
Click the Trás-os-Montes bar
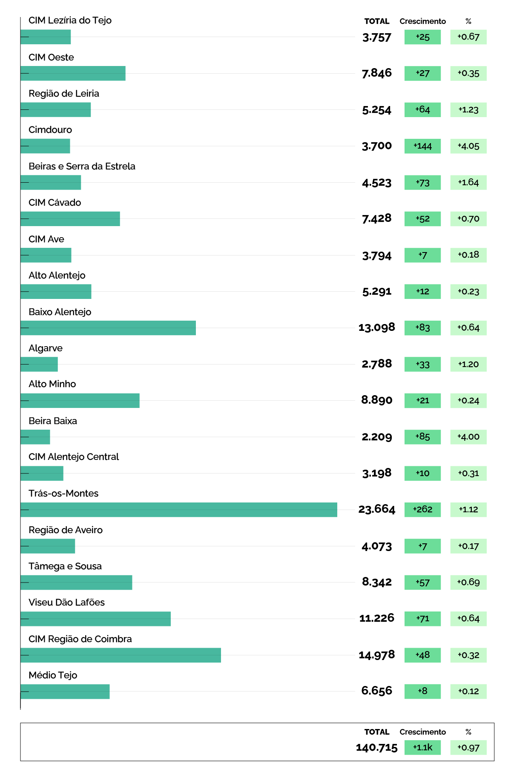(x=179, y=510)
